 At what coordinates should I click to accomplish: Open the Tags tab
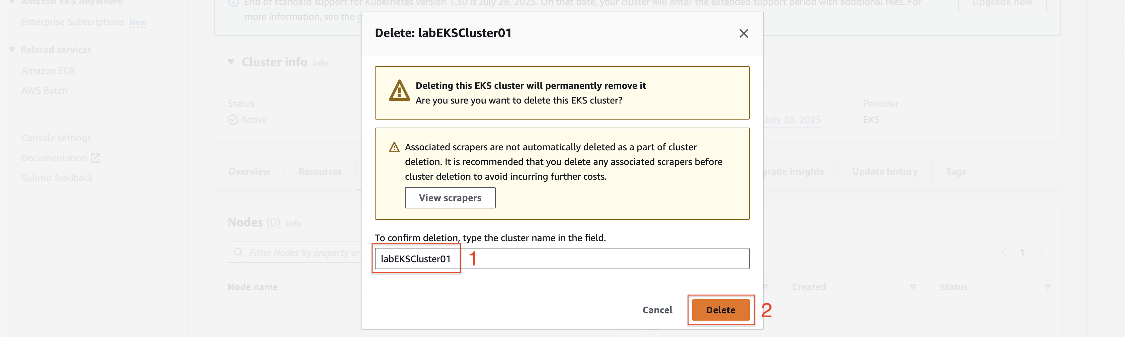pos(956,171)
